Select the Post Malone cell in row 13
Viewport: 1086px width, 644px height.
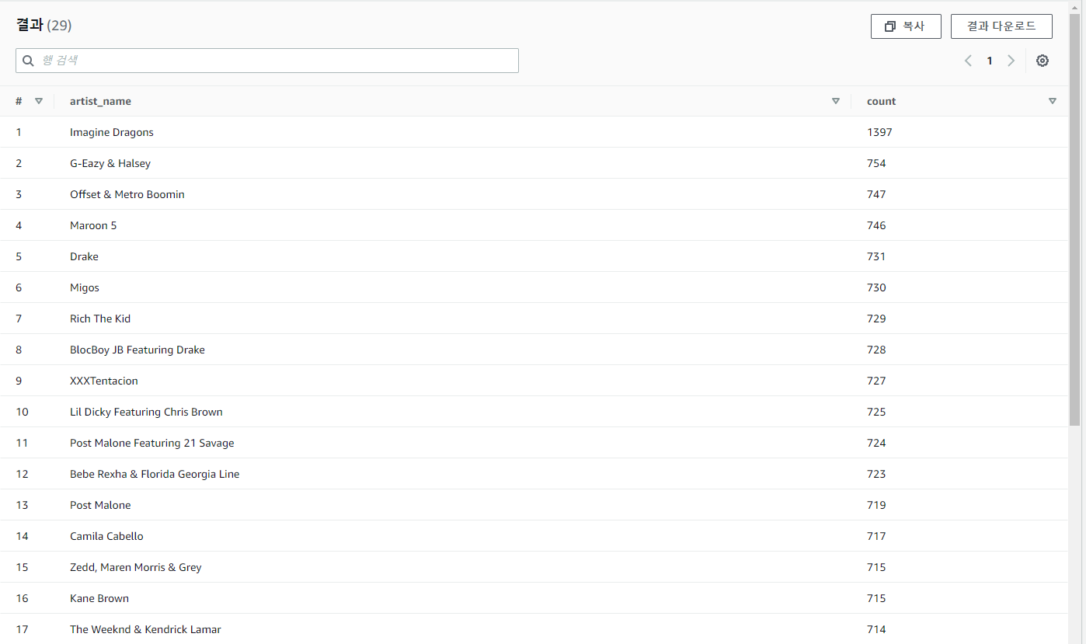[x=100, y=505]
